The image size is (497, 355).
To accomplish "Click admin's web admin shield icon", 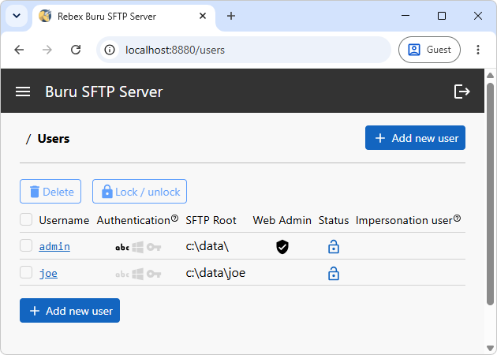I will [x=282, y=247].
